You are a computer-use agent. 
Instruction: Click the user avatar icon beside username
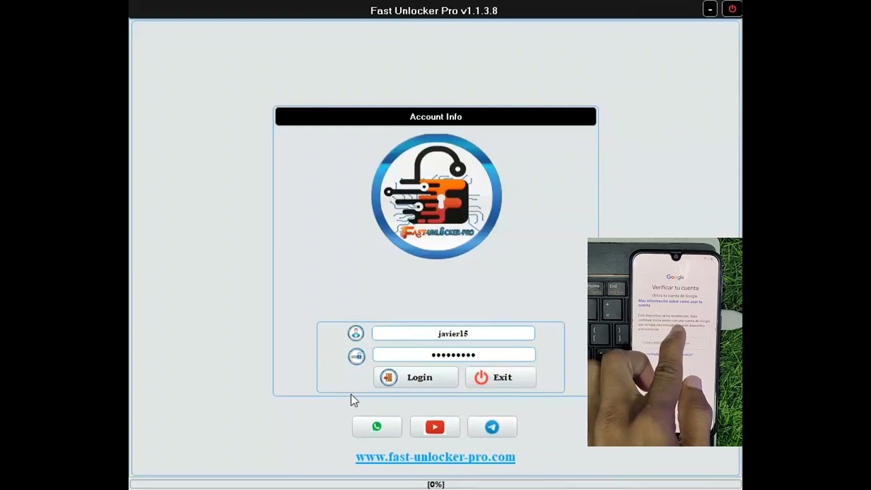point(356,333)
